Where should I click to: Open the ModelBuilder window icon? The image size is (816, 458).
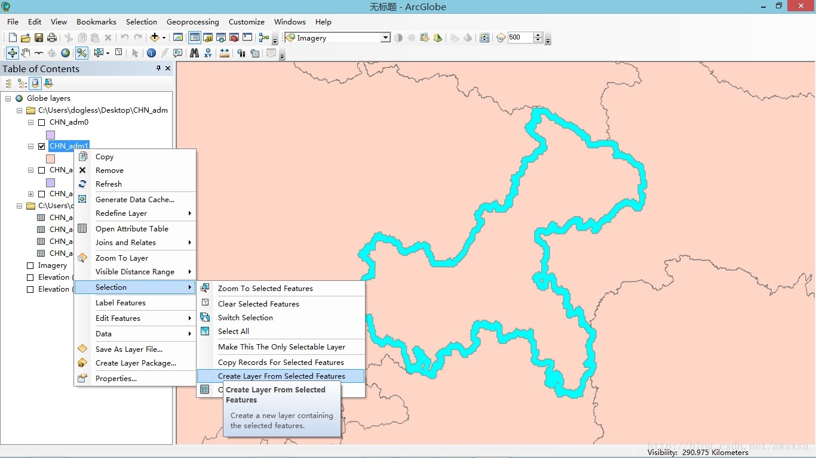[263, 38]
